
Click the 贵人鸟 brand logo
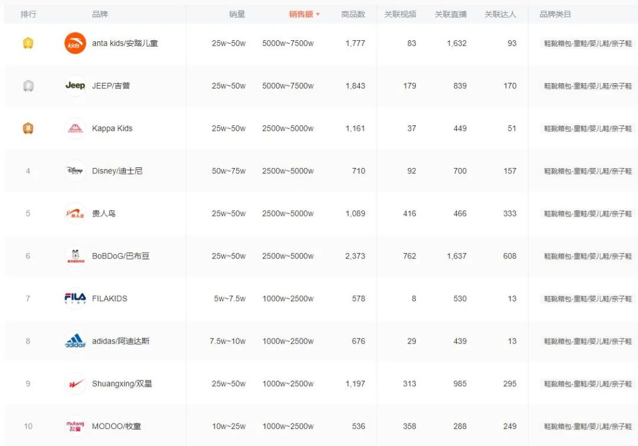coord(75,214)
